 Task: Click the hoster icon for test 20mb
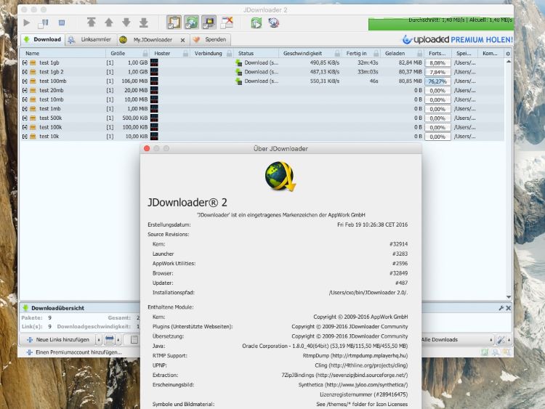(x=154, y=90)
